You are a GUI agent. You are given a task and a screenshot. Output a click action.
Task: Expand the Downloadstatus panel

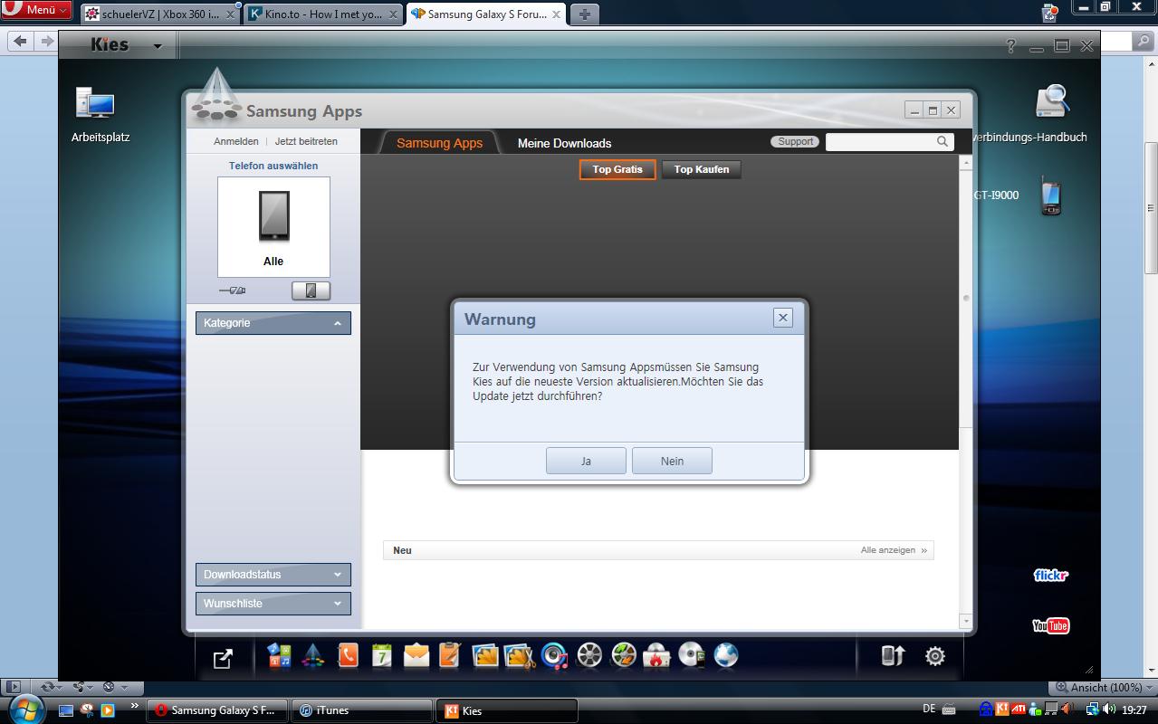273,575
